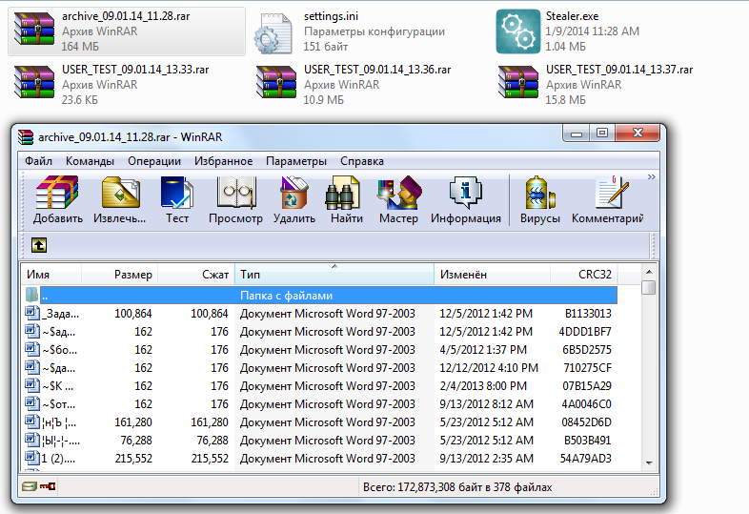
Task: Click the Извлечь toolbar icon
Action: (120, 193)
